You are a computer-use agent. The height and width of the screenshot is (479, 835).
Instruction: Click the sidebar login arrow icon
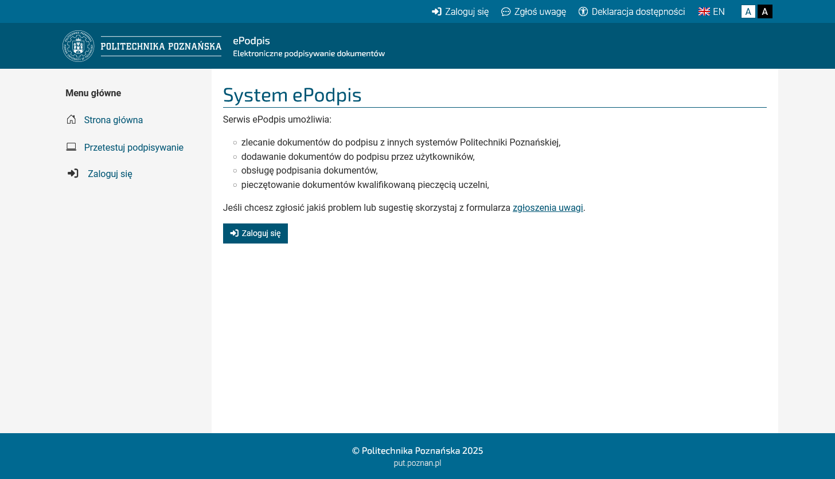click(x=73, y=174)
